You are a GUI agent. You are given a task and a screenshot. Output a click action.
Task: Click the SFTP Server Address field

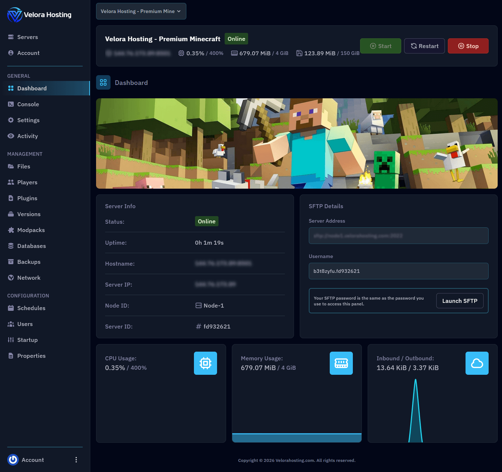[x=398, y=236]
